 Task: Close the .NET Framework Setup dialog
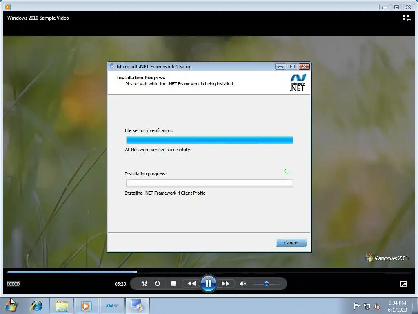304,66
